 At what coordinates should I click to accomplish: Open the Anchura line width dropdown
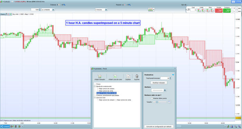pos(165,90)
